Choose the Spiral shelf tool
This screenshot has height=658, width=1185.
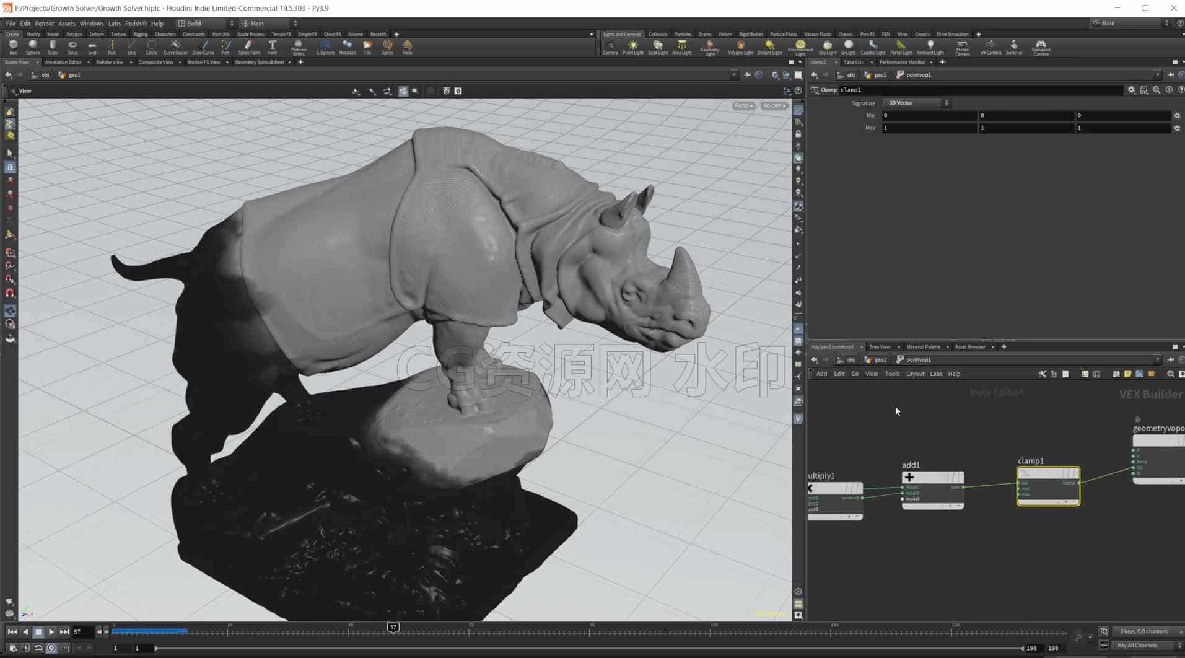click(387, 47)
